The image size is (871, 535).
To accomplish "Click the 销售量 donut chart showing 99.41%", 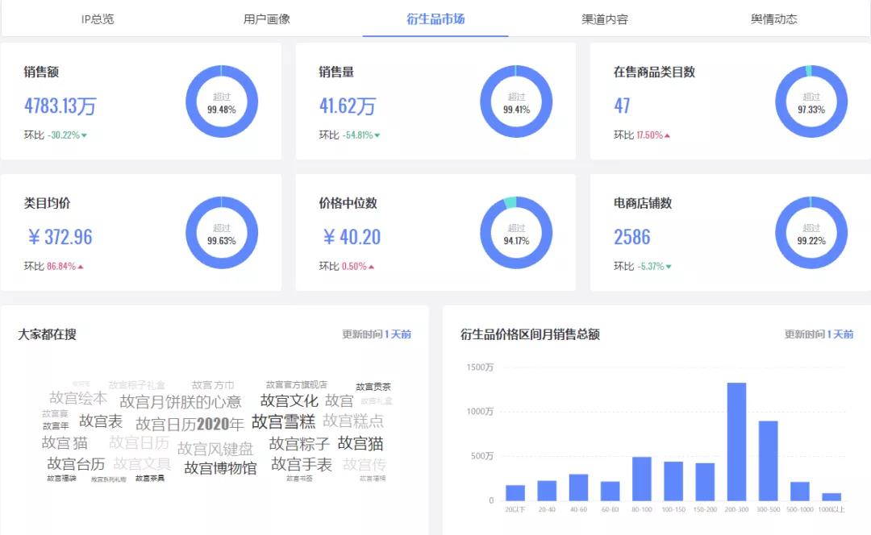I will pyautogui.click(x=516, y=102).
